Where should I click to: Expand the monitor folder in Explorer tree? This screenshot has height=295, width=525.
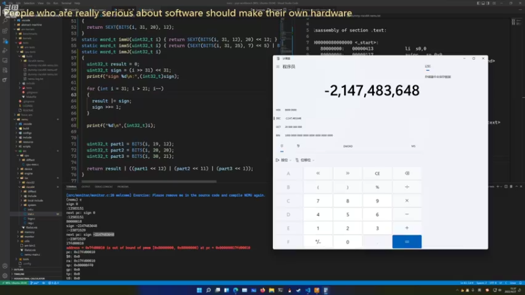(30, 237)
